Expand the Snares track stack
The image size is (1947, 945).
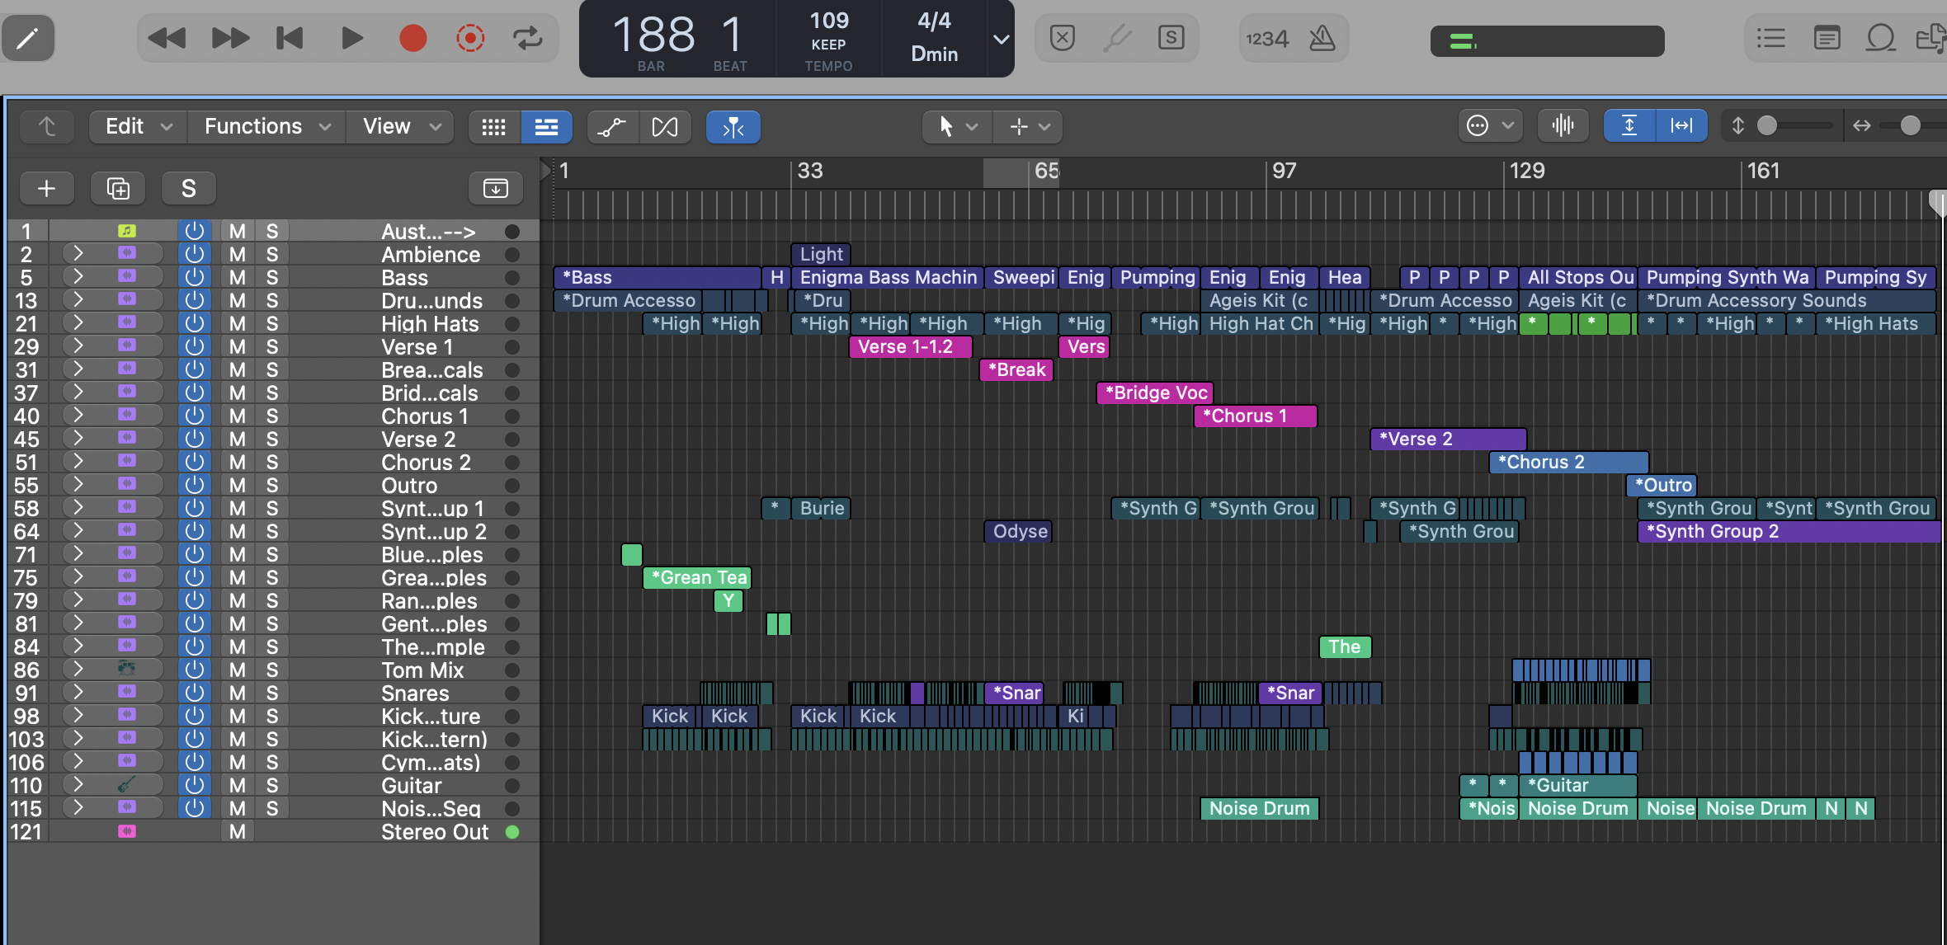[x=78, y=692]
